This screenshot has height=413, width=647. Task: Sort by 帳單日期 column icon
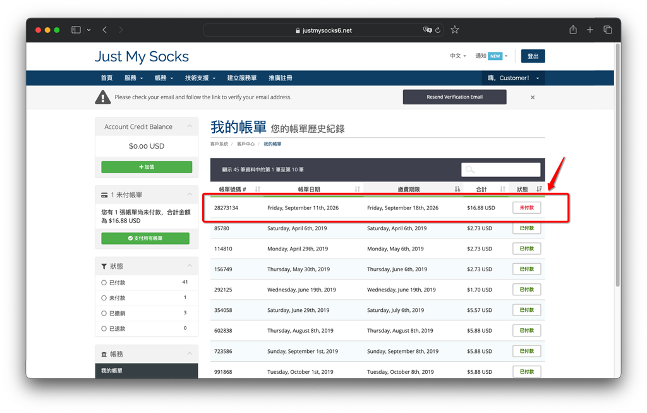[358, 189]
